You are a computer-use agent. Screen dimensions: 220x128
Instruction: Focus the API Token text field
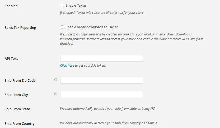click(102, 58)
